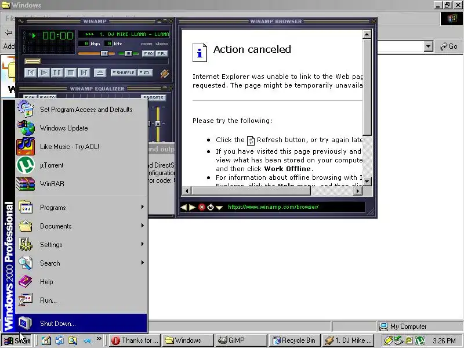This screenshot has width=464, height=348.
Task: Refresh the Winamp Browser page
Action: (211, 207)
